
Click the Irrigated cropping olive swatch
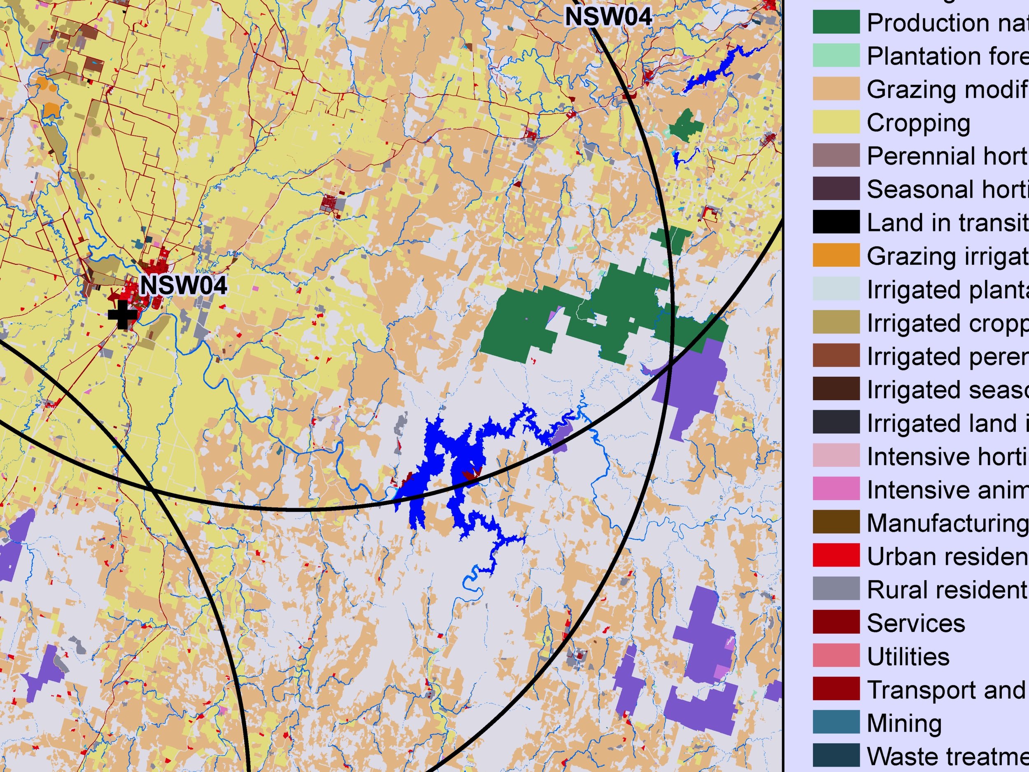[x=836, y=322]
